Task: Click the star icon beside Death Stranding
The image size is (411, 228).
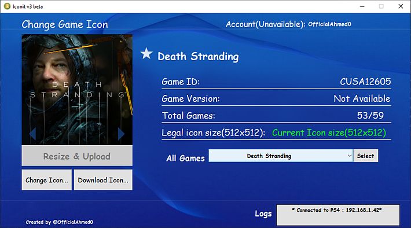Action: click(146, 53)
